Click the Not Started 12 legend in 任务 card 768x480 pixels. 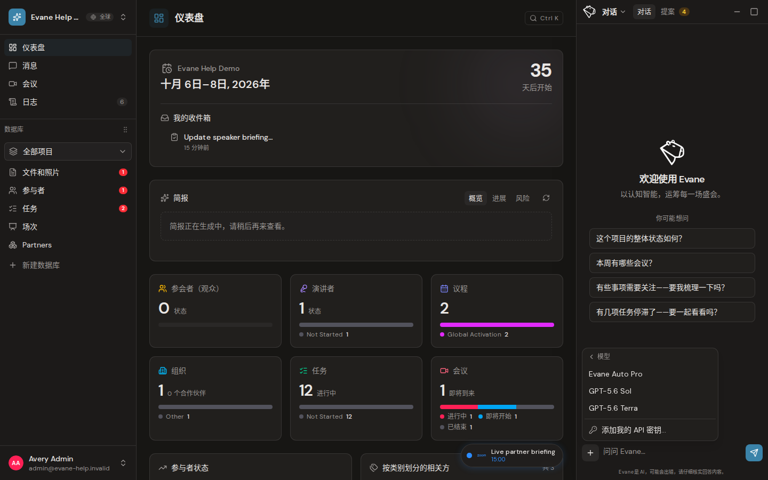click(x=326, y=417)
